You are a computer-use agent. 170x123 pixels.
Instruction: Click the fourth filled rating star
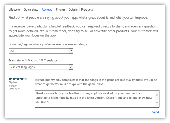pos(22,79)
